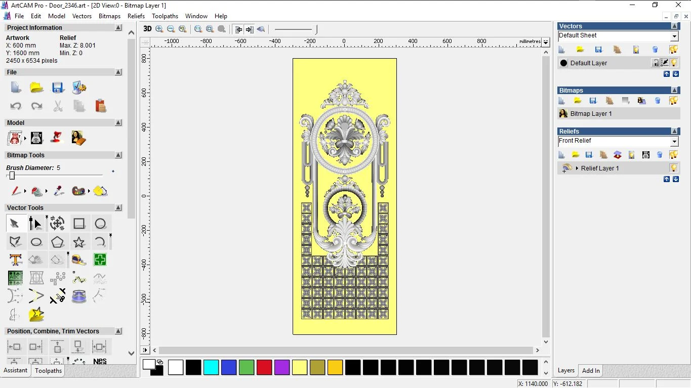This screenshot has height=388, width=691.
Task: Collapse the Project Information section
Action: (x=118, y=28)
